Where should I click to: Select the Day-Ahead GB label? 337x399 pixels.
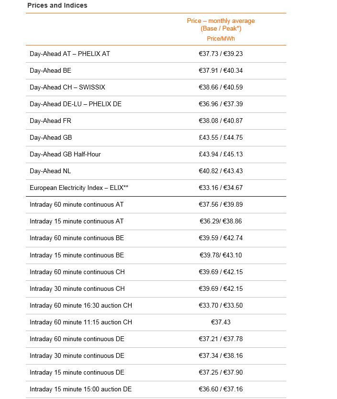pos(51,137)
